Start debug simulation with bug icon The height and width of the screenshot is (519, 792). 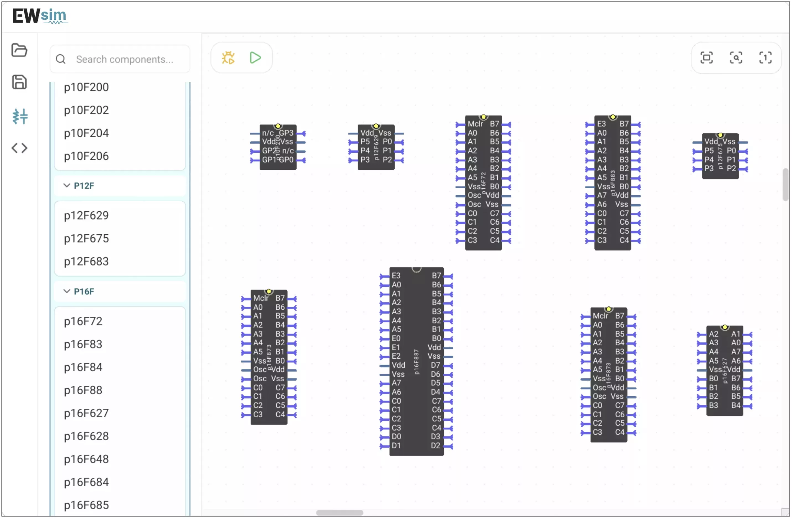click(x=228, y=58)
